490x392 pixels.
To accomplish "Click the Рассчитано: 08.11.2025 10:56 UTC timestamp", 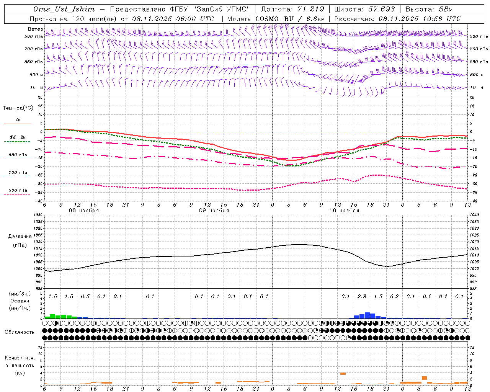I will (397, 19).
